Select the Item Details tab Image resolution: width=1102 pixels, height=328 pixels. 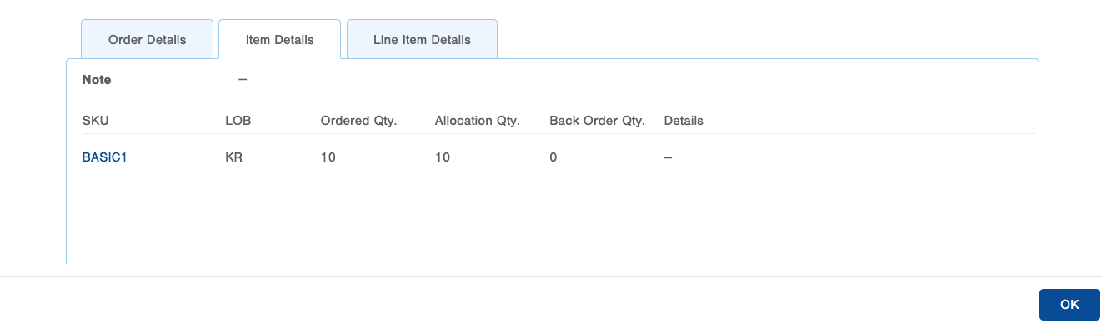[279, 39]
